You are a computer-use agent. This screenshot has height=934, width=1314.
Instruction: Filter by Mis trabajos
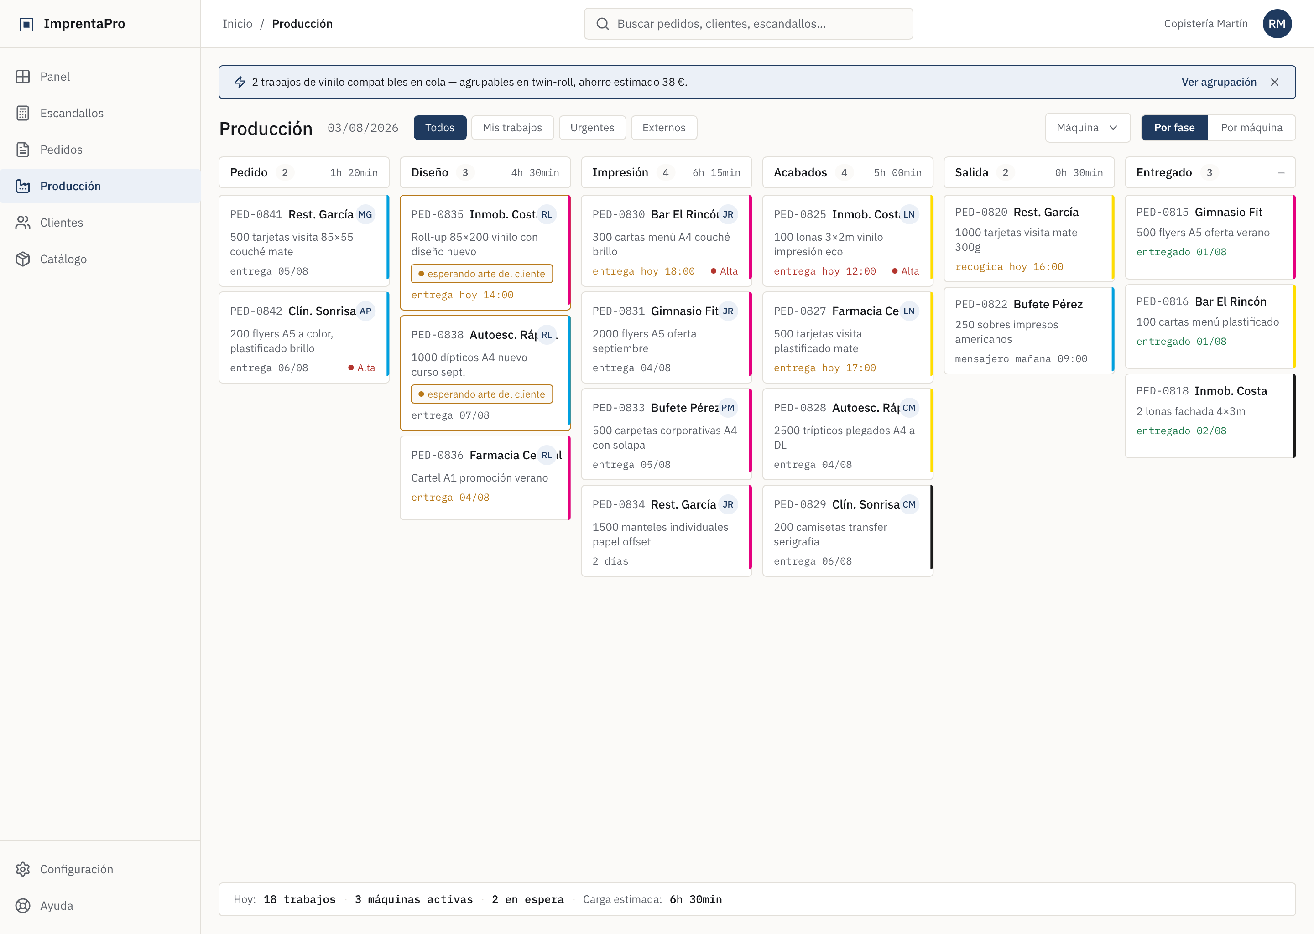click(x=512, y=128)
